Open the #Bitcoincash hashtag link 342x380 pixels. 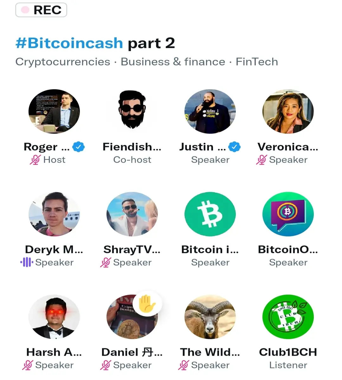pyautogui.click(x=69, y=43)
